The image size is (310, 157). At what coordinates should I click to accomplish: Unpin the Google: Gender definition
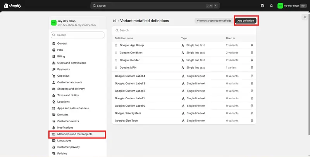(x=252, y=60)
